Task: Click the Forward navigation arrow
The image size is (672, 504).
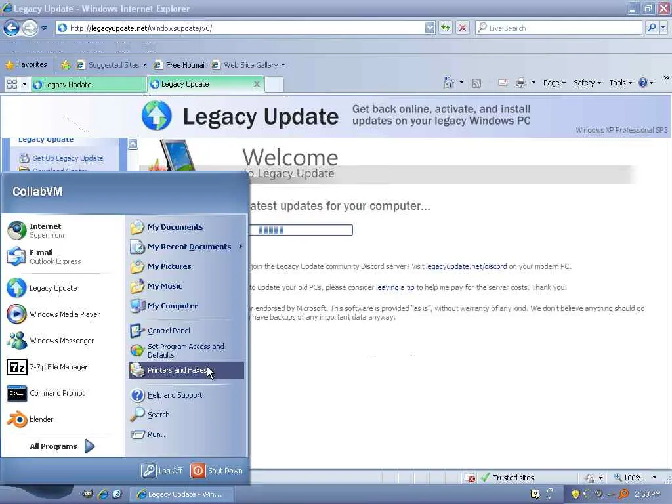Action: (x=30, y=28)
